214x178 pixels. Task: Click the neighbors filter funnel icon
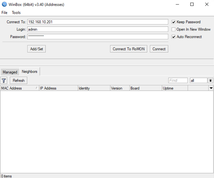click(4, 81)
